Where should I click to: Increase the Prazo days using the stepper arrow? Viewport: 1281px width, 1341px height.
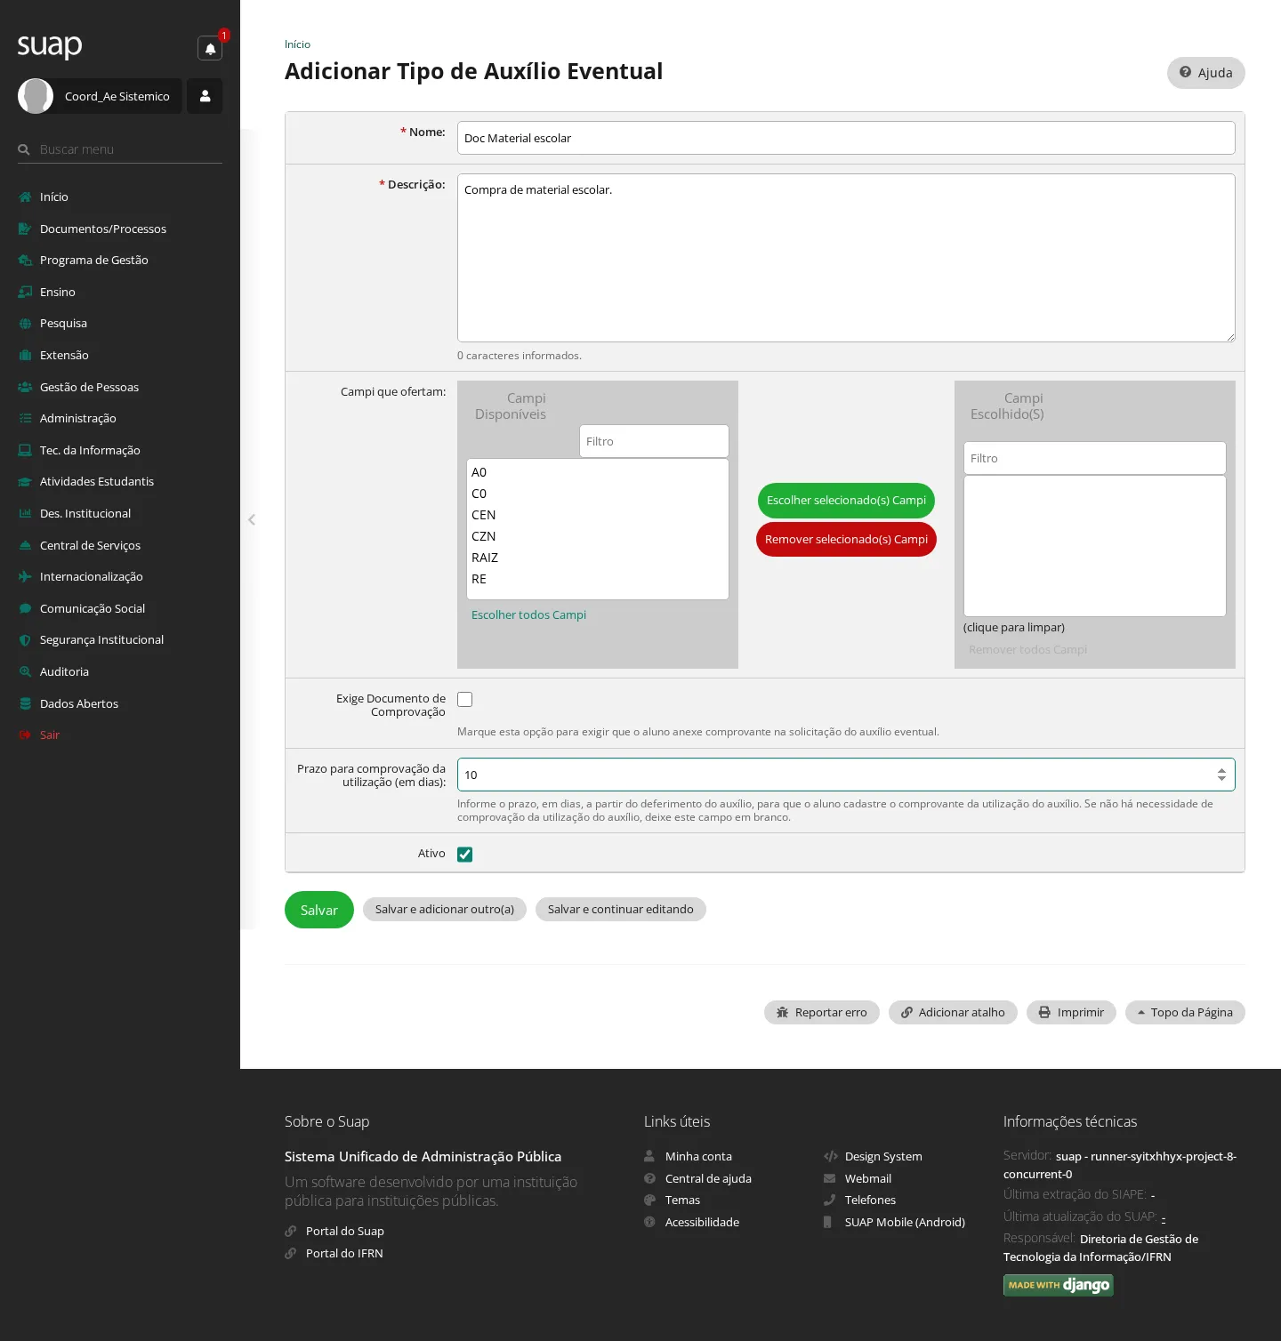click(x=1221, y=770)
